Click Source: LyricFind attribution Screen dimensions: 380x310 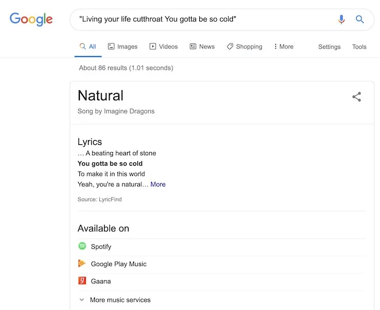click(x=99, y=199)
